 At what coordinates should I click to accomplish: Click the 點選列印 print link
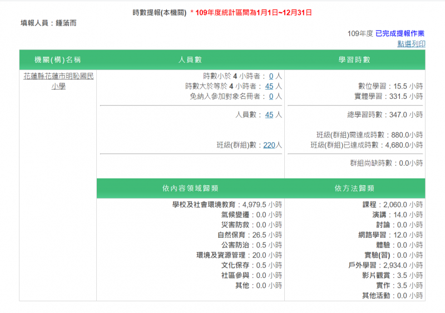411,44
